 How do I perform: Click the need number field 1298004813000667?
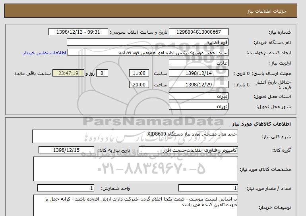pos(198,32)
